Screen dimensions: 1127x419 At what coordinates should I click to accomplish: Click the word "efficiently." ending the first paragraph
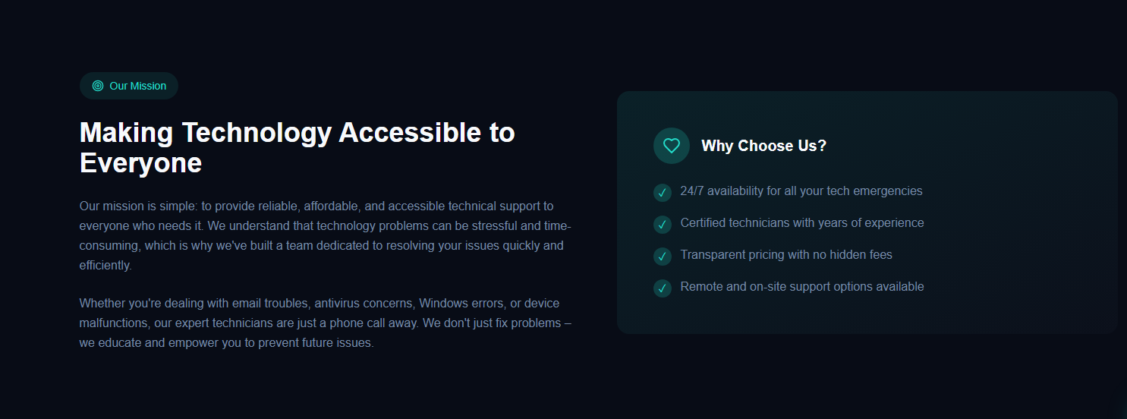(x=105, y=266)
